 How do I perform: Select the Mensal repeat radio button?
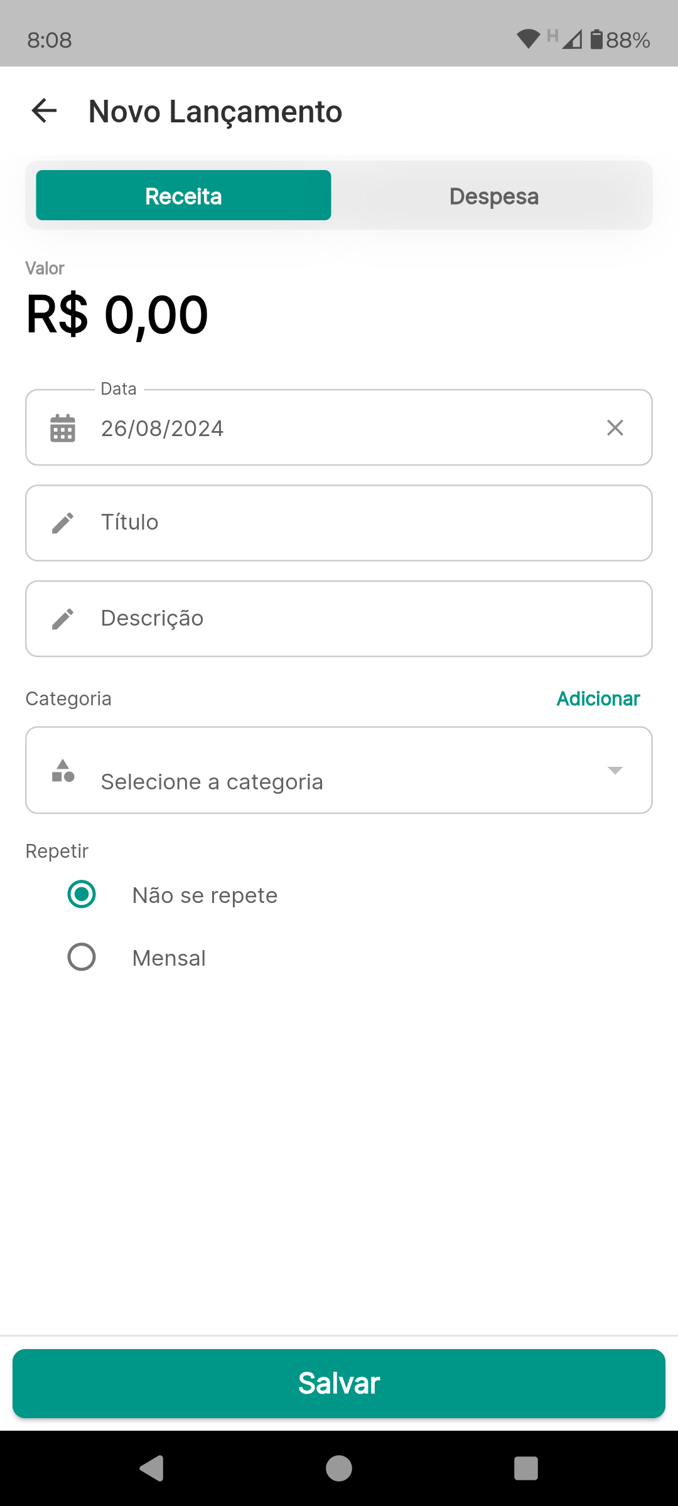tap(82, 957)
